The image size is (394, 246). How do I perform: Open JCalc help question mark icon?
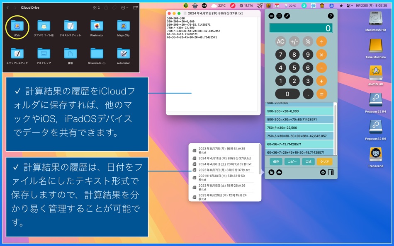(331, 16)
